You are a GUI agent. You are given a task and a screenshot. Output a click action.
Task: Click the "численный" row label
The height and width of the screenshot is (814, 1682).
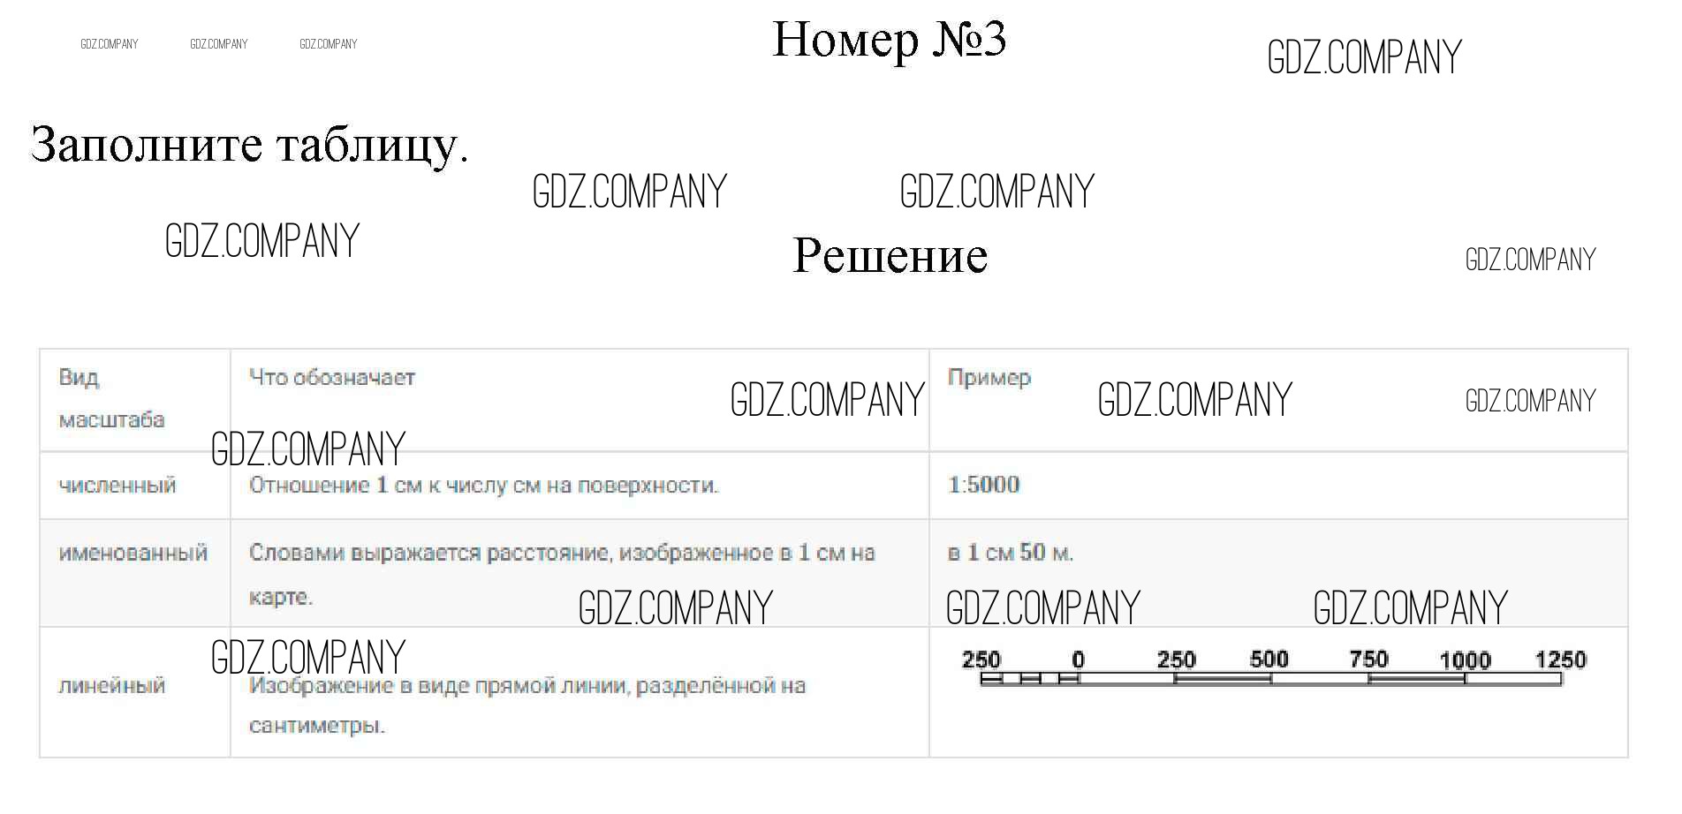(117, 486)
